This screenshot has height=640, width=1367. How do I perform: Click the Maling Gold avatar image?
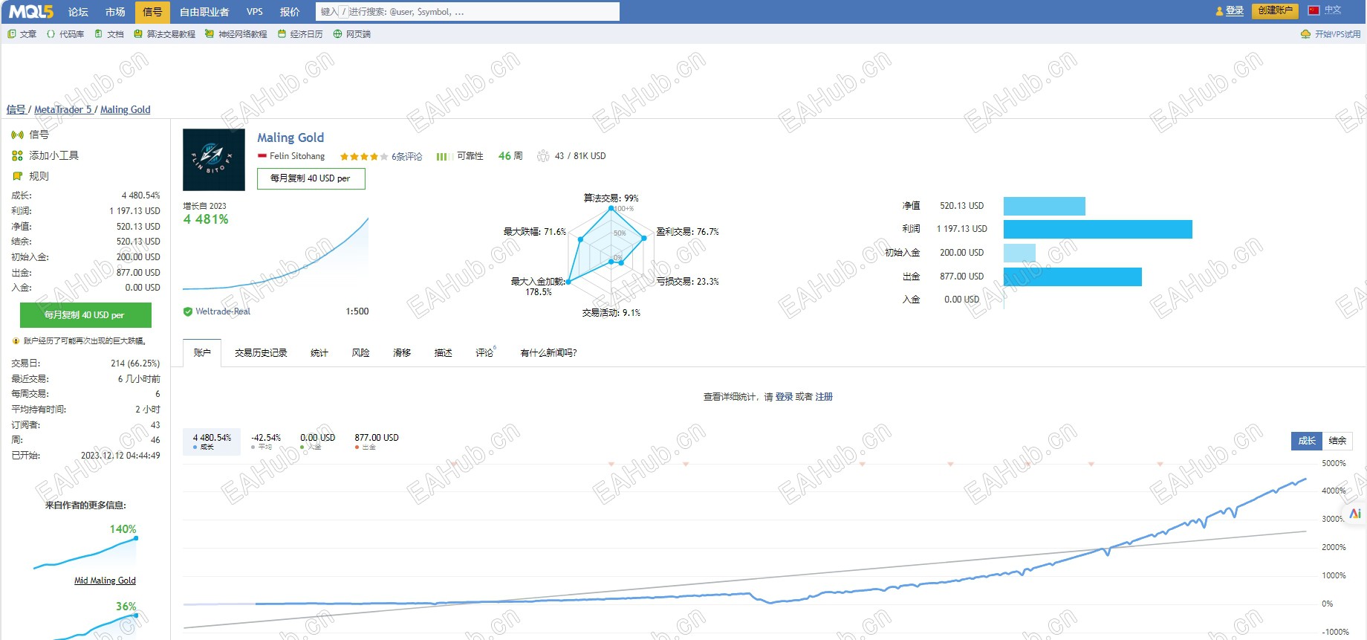214,160
